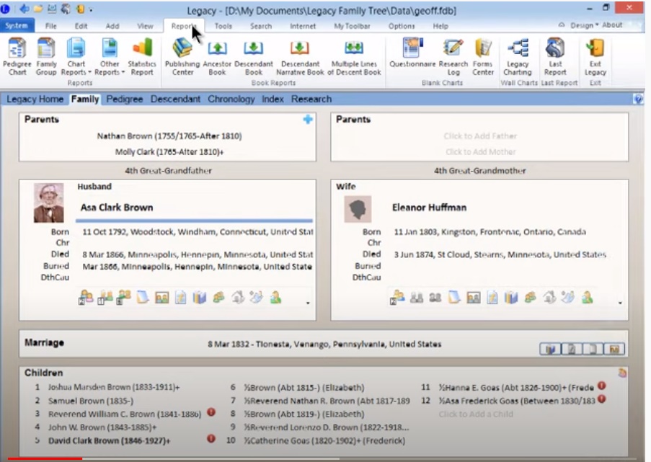Create a Descendant Book report
The height and width of the screenshot is (462, 651).
click(x=254, y=56)
